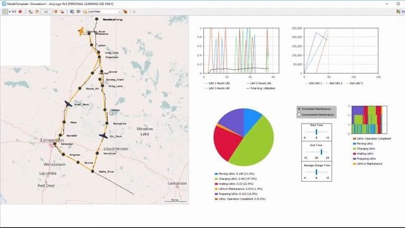
Task: Click the Kingman station node
Action: pos(63,155)
